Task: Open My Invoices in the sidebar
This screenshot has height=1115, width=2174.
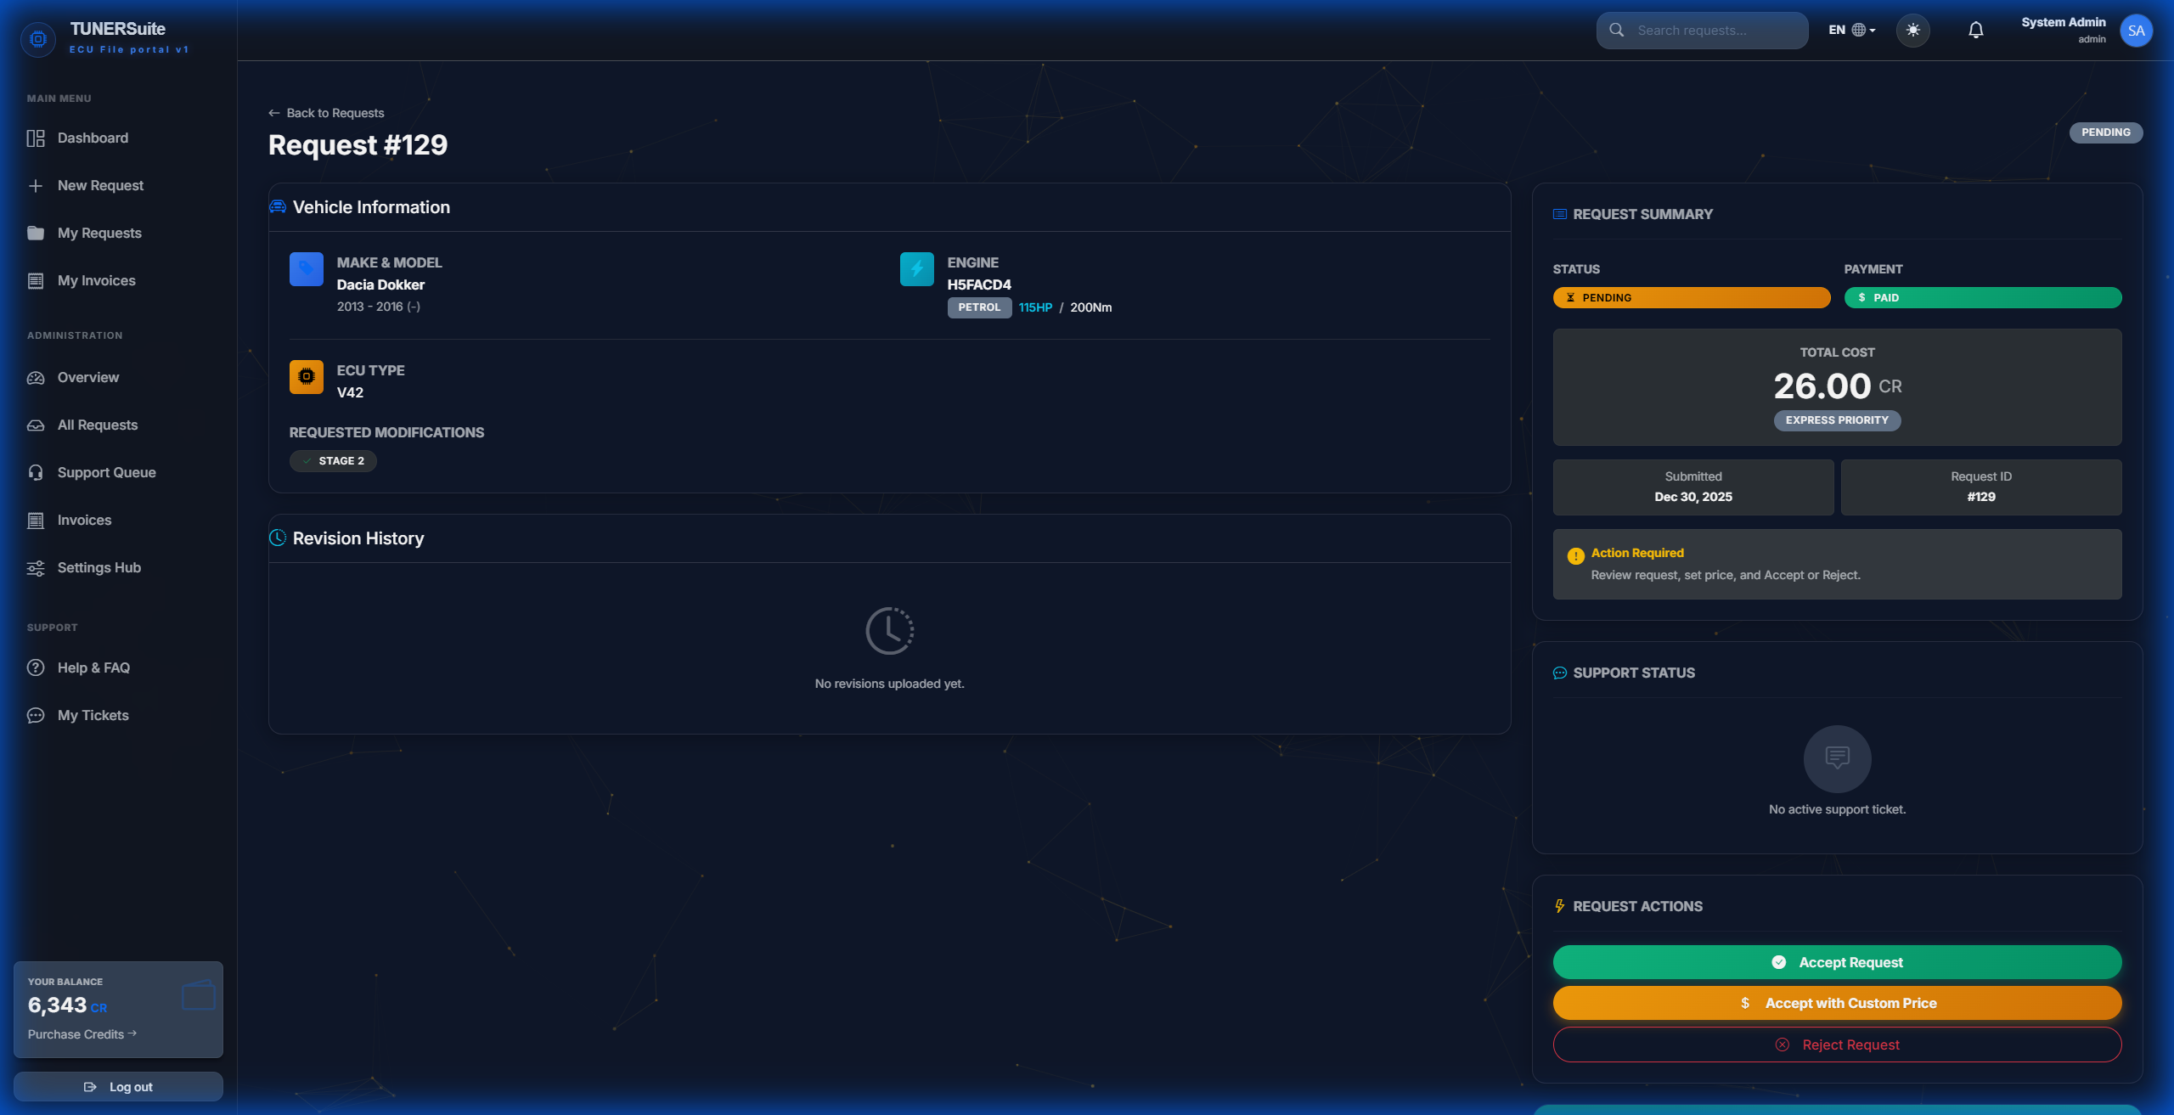Action: pyautogui.click(x=96, y=280)
